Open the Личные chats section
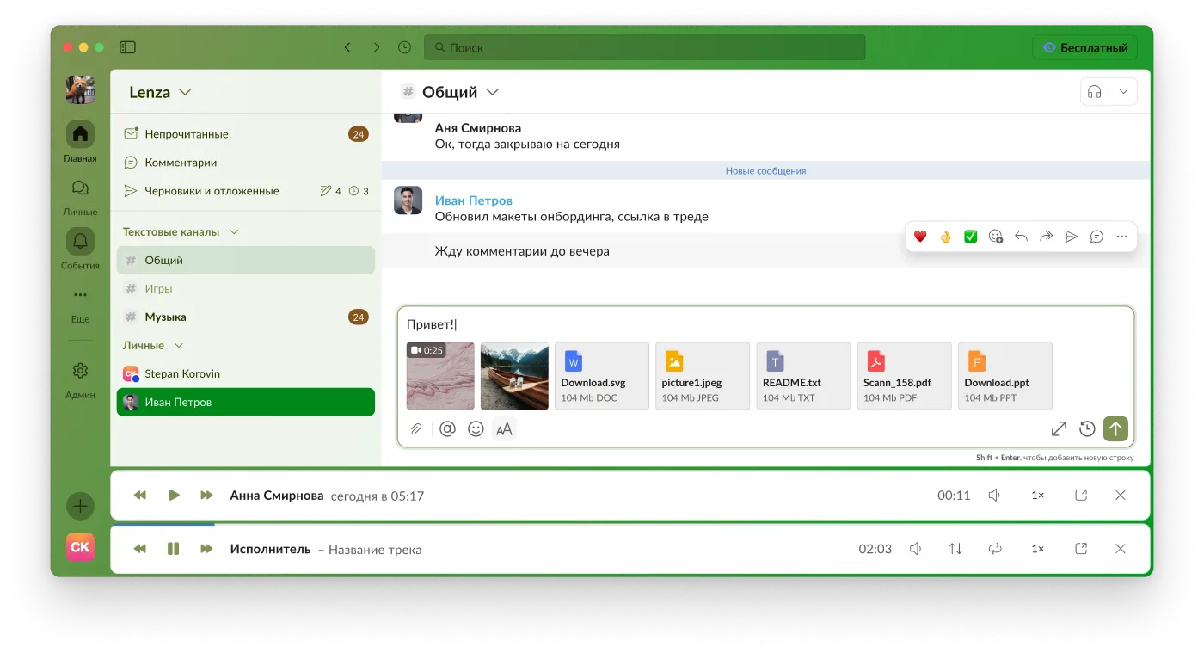The height and width of the screenshot is (653, 1204). (x=80, y=196)
